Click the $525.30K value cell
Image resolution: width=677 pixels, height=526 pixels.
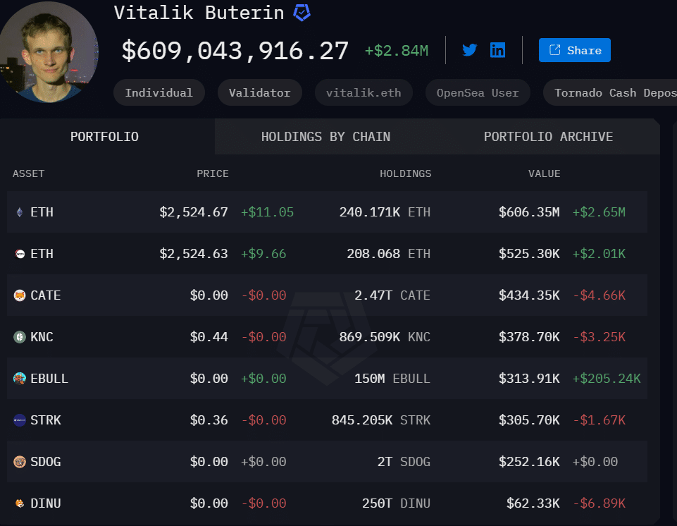[529, 254]
